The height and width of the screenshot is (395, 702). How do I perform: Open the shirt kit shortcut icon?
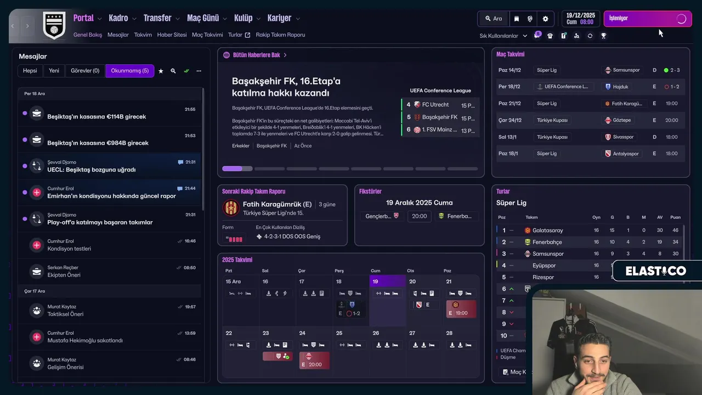click(550, 36)
